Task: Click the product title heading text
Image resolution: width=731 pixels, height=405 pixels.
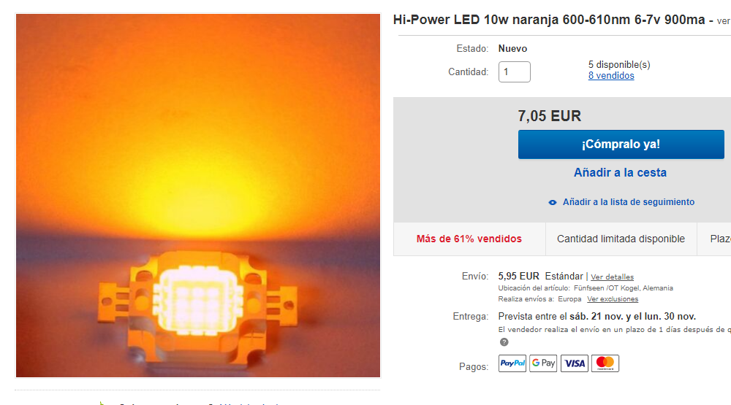Action: 549,20
